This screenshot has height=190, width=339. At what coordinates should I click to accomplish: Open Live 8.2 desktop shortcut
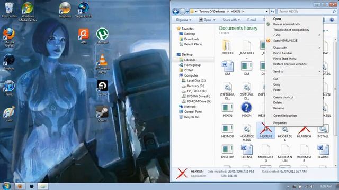[x=102, y=88]
